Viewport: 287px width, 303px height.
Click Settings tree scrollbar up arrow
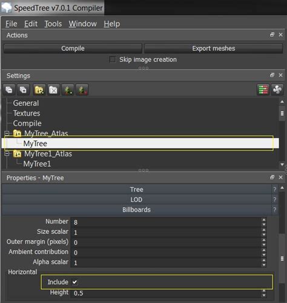tap(282, 102)
